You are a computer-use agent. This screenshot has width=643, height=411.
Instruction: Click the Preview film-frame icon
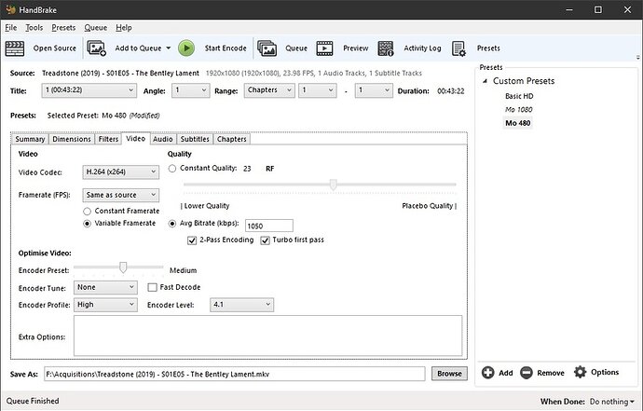324,48
